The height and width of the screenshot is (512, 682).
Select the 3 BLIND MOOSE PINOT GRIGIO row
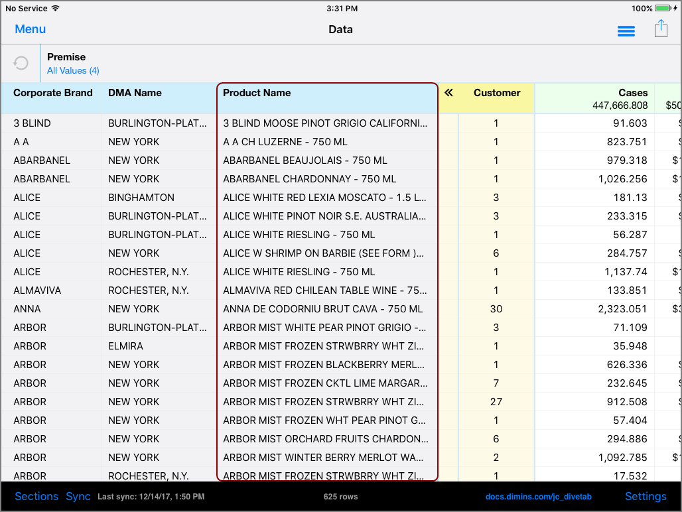pos(325,123)
